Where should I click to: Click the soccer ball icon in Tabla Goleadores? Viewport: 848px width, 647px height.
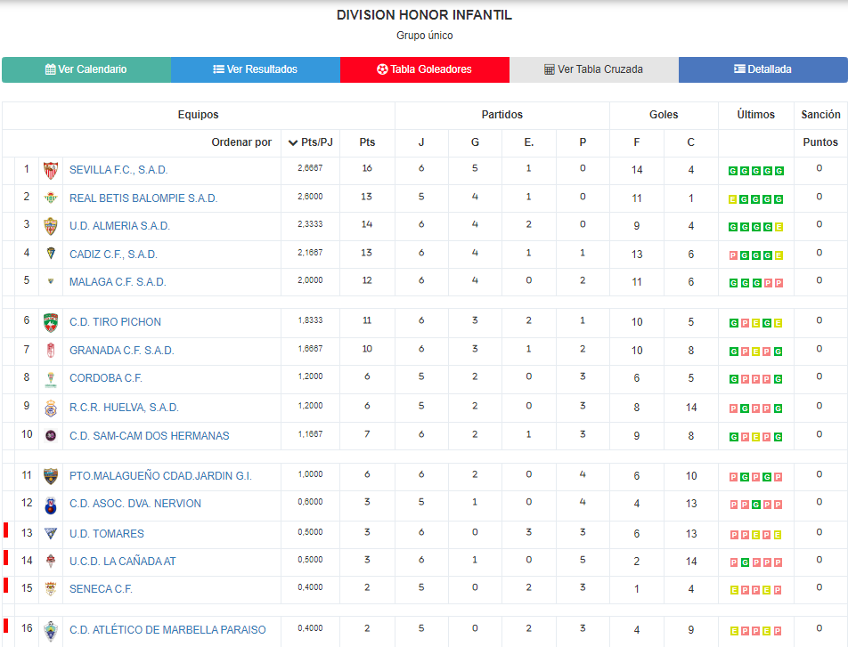tap(382, 69)
